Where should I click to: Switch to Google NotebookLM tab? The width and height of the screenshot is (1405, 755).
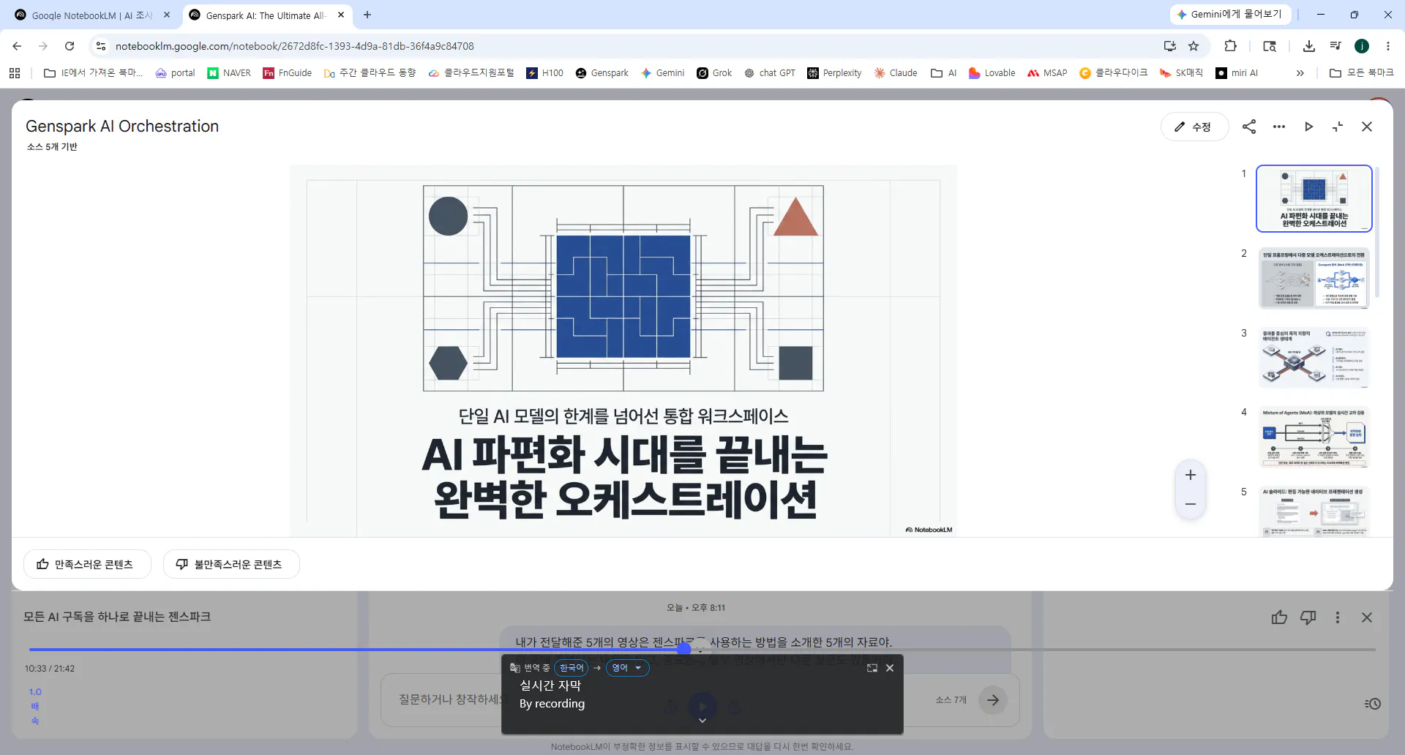pos(93,15)
